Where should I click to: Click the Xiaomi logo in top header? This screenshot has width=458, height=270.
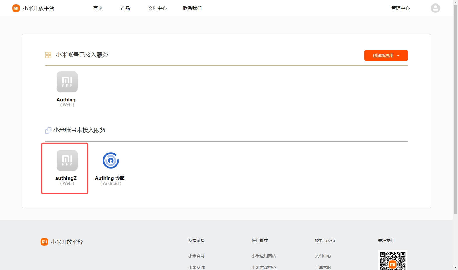tap(16, 8)
